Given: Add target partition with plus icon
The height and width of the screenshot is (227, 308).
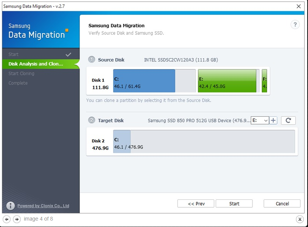Looking at the screenshot, I should click(x=273, y=120).
